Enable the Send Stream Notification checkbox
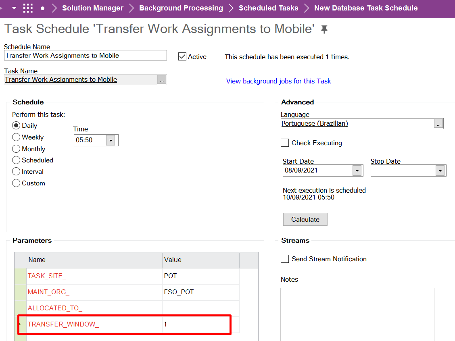This screenshot has height=341, width=455. click(285, 259)
